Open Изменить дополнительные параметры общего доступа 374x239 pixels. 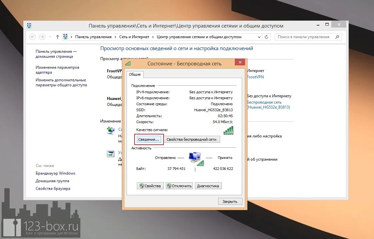coord(61,83)
